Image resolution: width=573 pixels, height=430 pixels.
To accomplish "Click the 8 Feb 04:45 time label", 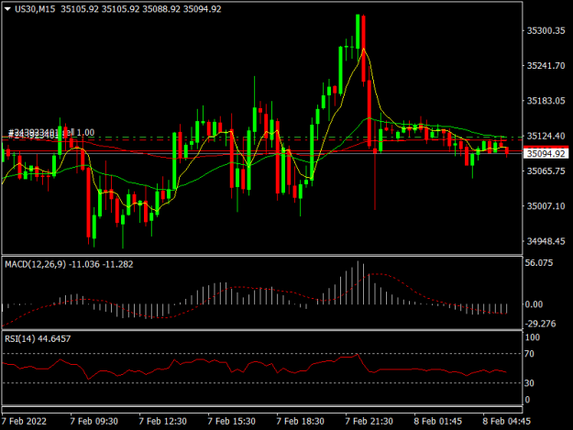I will coord(506,421).
